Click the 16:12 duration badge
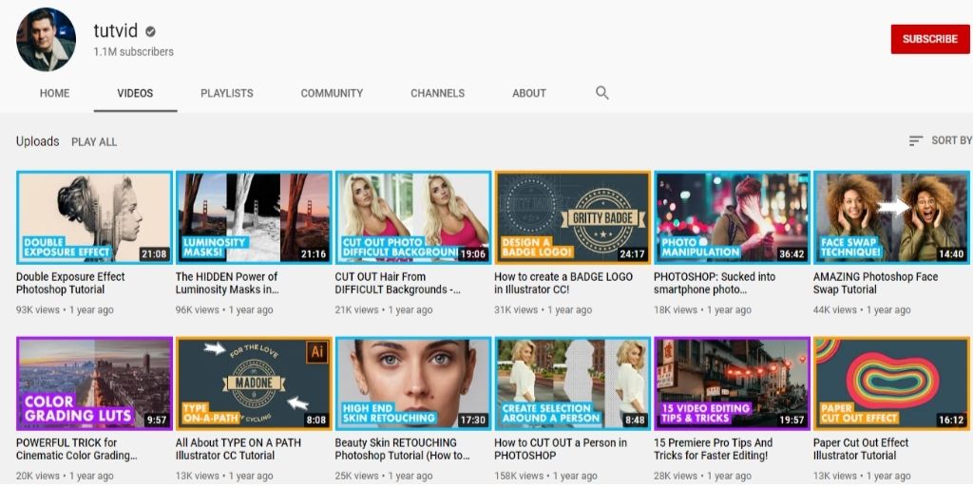This screenshot has width=973, height=486. pos(951,420)
